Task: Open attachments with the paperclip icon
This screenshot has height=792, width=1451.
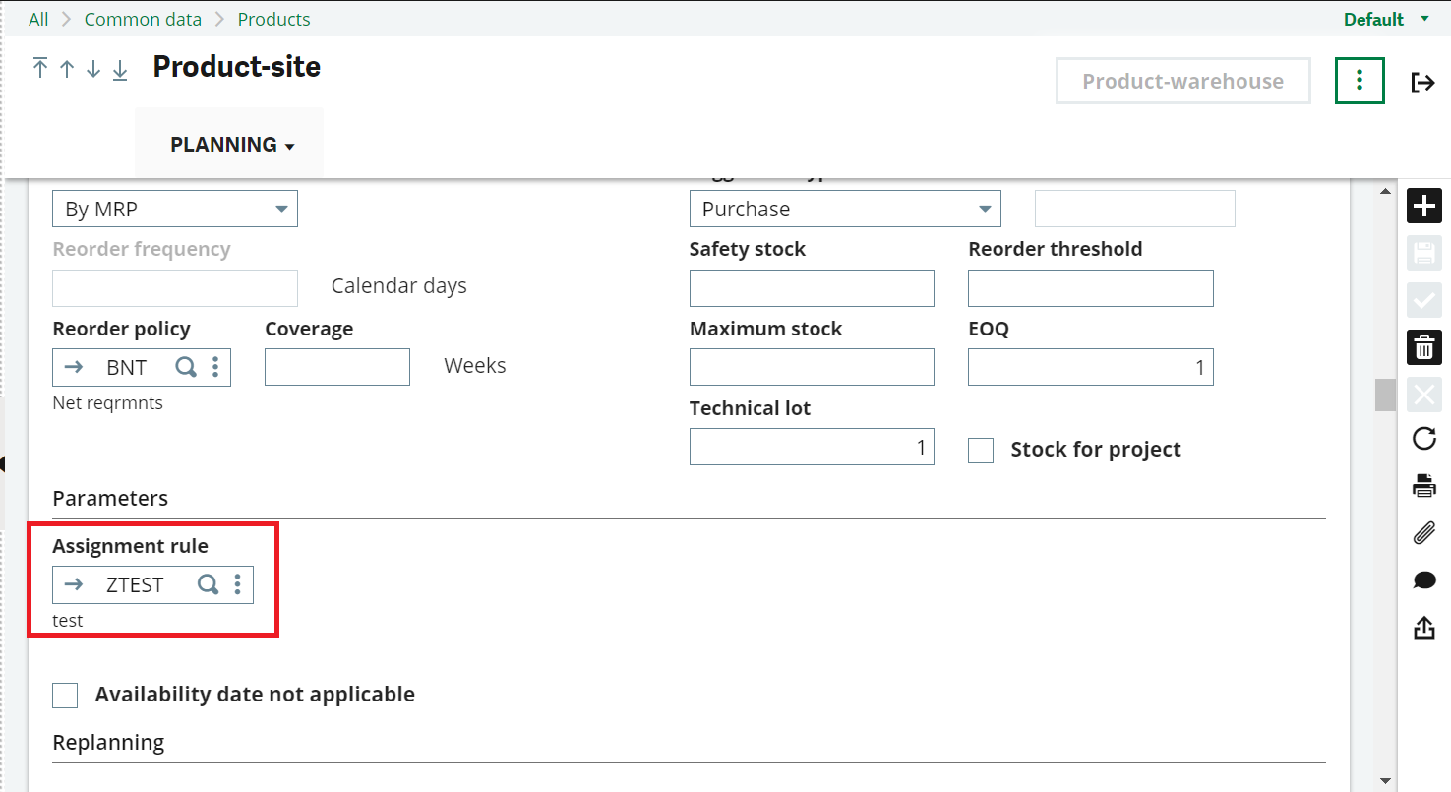Action: [1424, 533]
